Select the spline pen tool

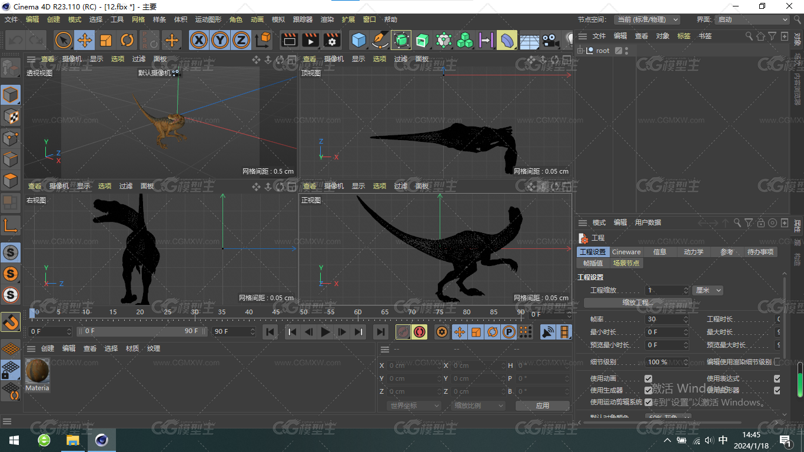pyautogui.click(x=380, y=40)
